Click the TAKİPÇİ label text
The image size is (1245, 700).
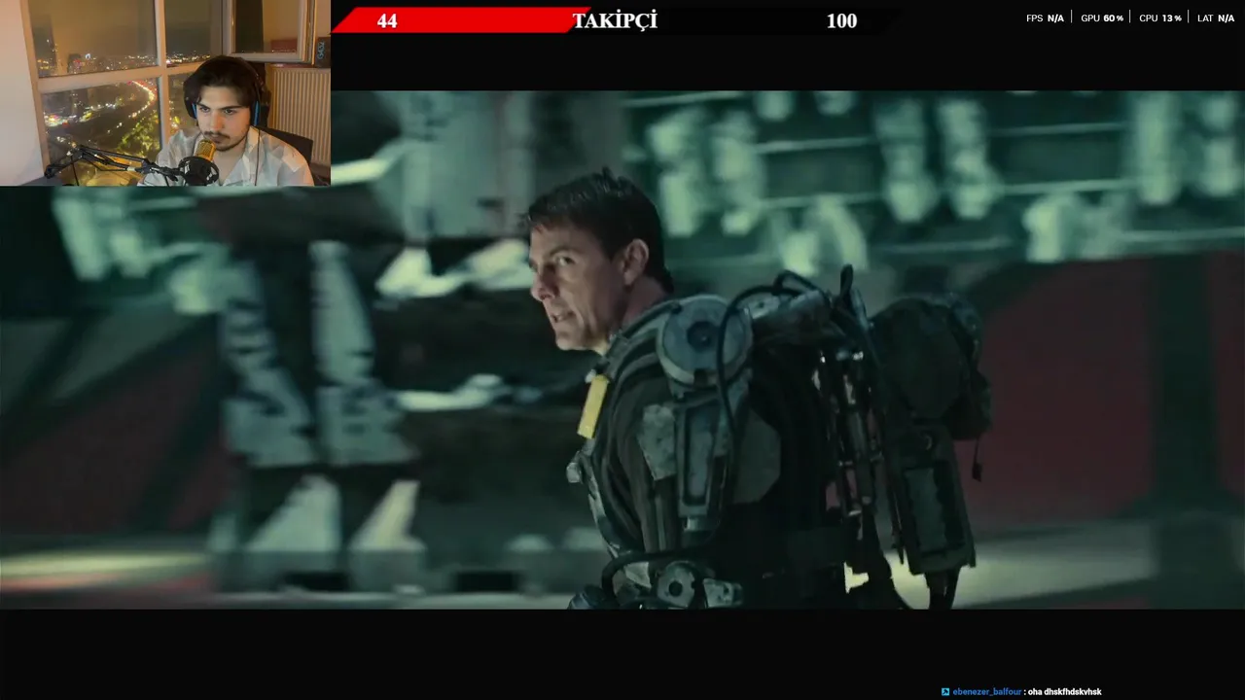(615, 20)
